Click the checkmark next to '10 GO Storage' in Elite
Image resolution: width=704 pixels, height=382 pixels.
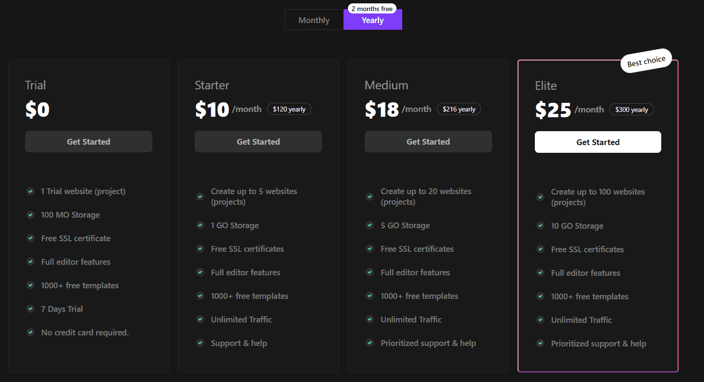540,226
